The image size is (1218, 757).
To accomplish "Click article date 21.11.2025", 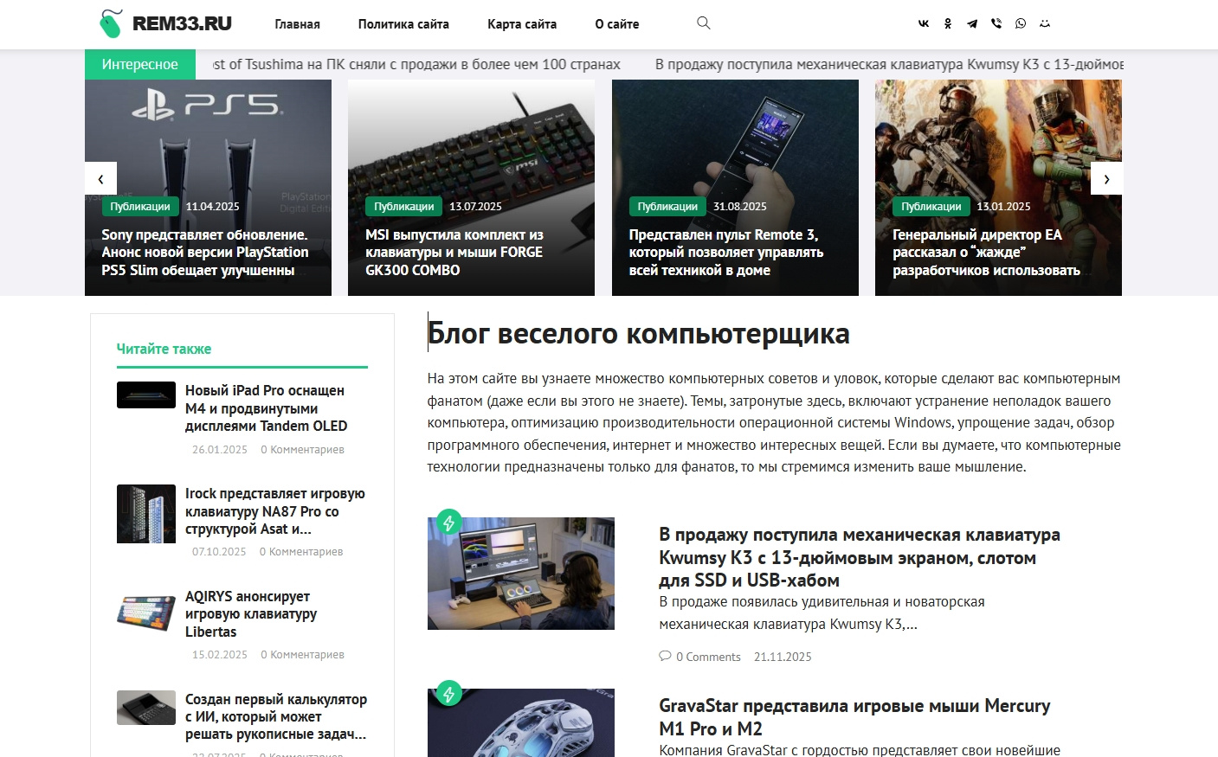I will pos(783,657).
